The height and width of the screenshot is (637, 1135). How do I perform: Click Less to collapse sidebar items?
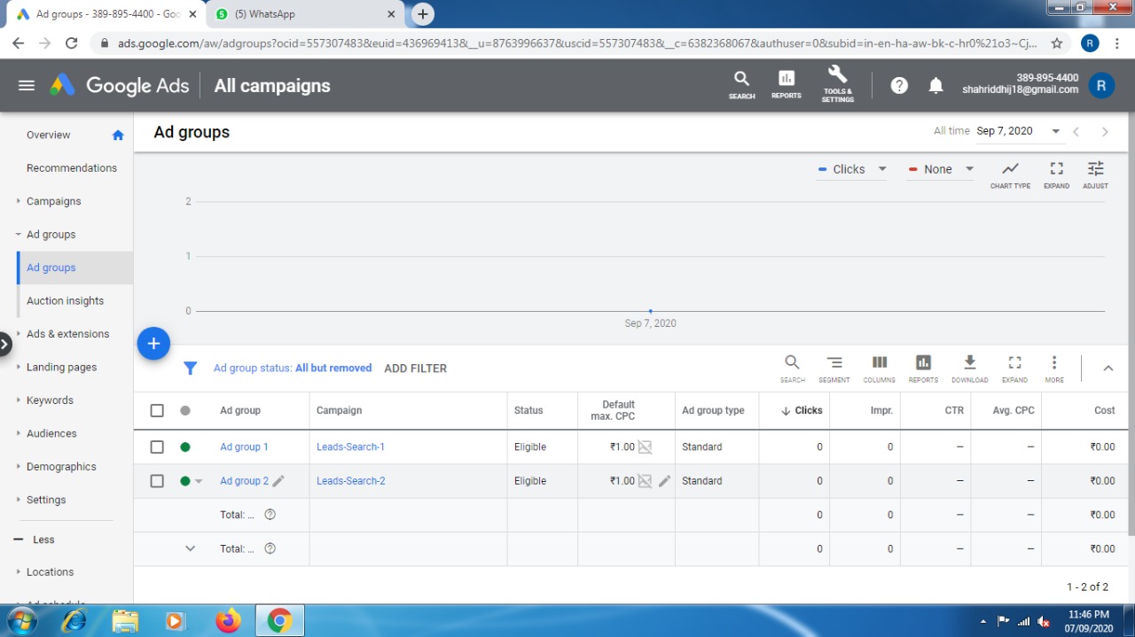(x=43, y=540)
